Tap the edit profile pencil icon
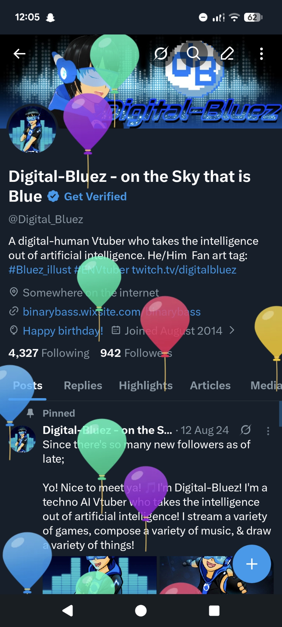 pos(227,54)
